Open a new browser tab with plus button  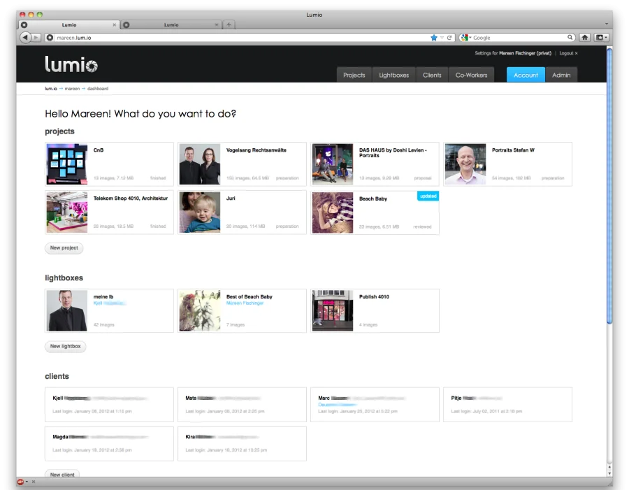pyautogui.click(x=229, y=24)
